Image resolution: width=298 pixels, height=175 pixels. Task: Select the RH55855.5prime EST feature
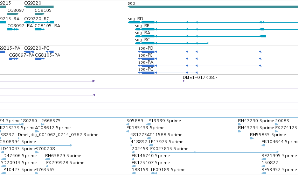(x=252, y=138)
